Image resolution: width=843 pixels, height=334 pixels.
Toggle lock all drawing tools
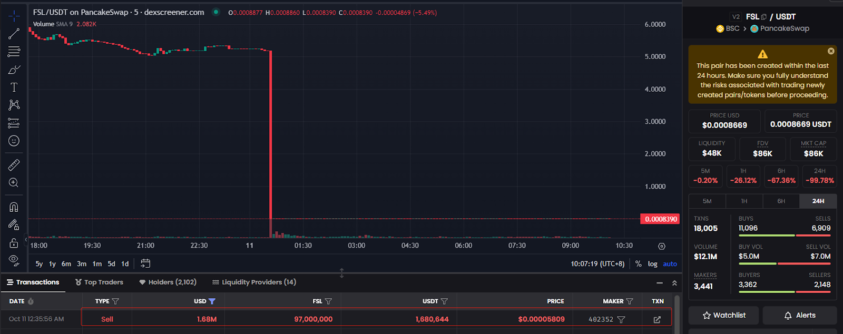coord(14,243)
